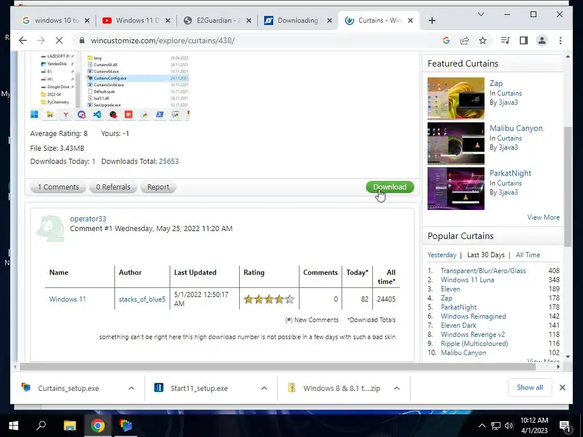Screen dimensions: 583x437
Task: Expand Windows 8 & 8.1 zip download options
Action: point(397,388)
